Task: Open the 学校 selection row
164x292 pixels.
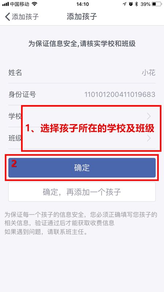Action: (82, 116)
